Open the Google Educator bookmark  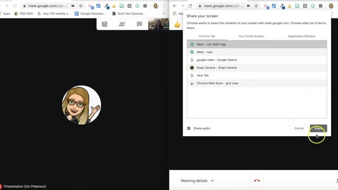(90, 14)
